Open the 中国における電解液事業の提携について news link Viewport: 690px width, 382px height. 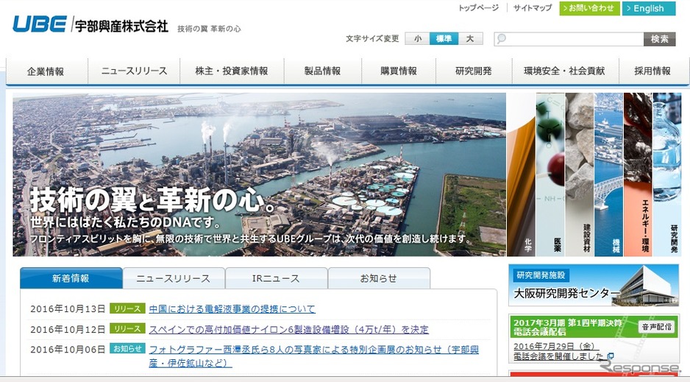point(232,309)
